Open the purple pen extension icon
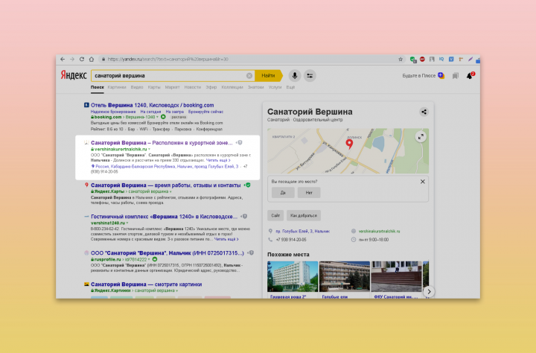 (x=470, y=59)
